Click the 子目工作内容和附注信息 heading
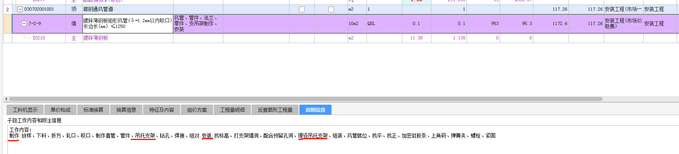679x154 pixels. tap(35, 120)
